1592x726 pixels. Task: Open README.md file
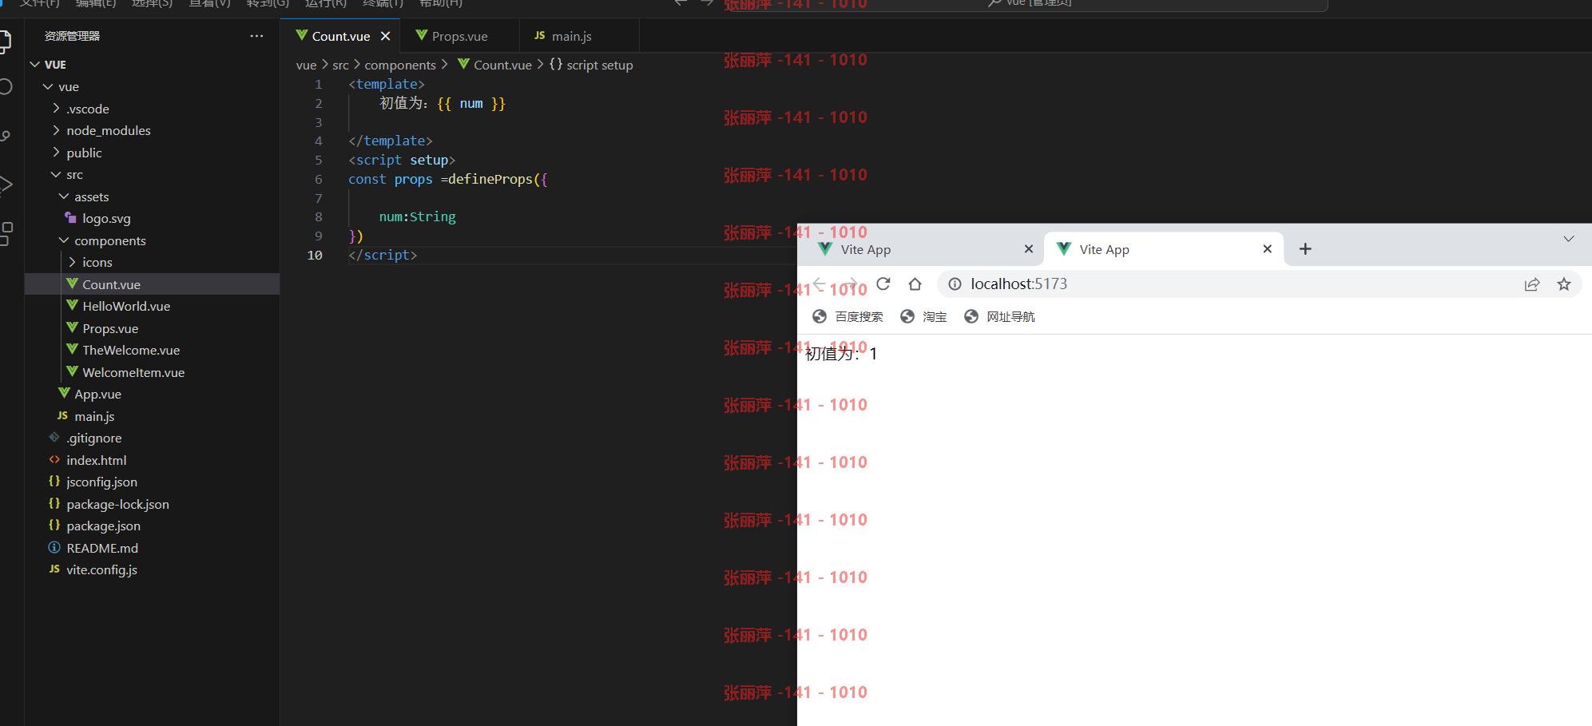coord(152,548)
